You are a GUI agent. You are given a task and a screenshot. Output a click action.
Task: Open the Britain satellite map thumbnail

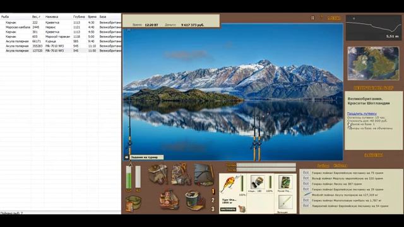tap(373, 63)
